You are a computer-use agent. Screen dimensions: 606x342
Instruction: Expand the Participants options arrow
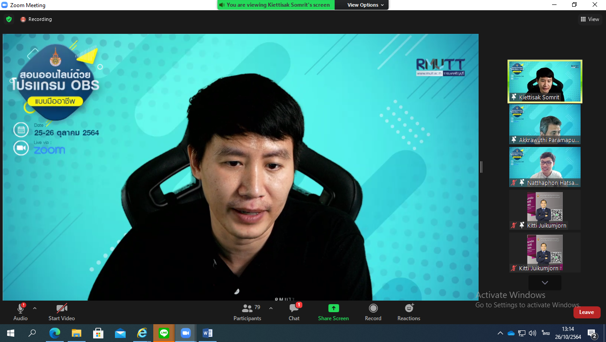271,308
